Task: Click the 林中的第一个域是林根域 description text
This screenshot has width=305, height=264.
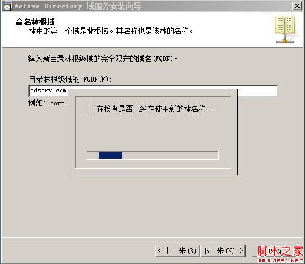Action: (x=111, y=31)
